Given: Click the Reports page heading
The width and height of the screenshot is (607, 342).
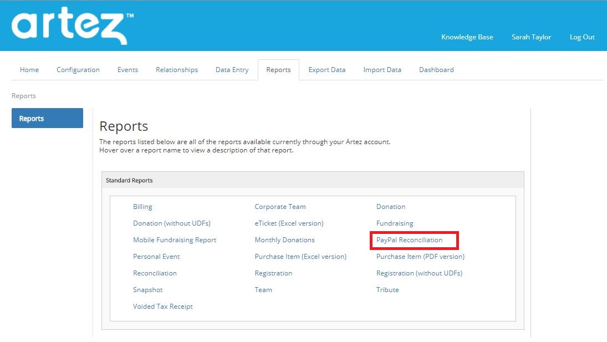Looking at the screenshot, I should click(x=124, y=126).
